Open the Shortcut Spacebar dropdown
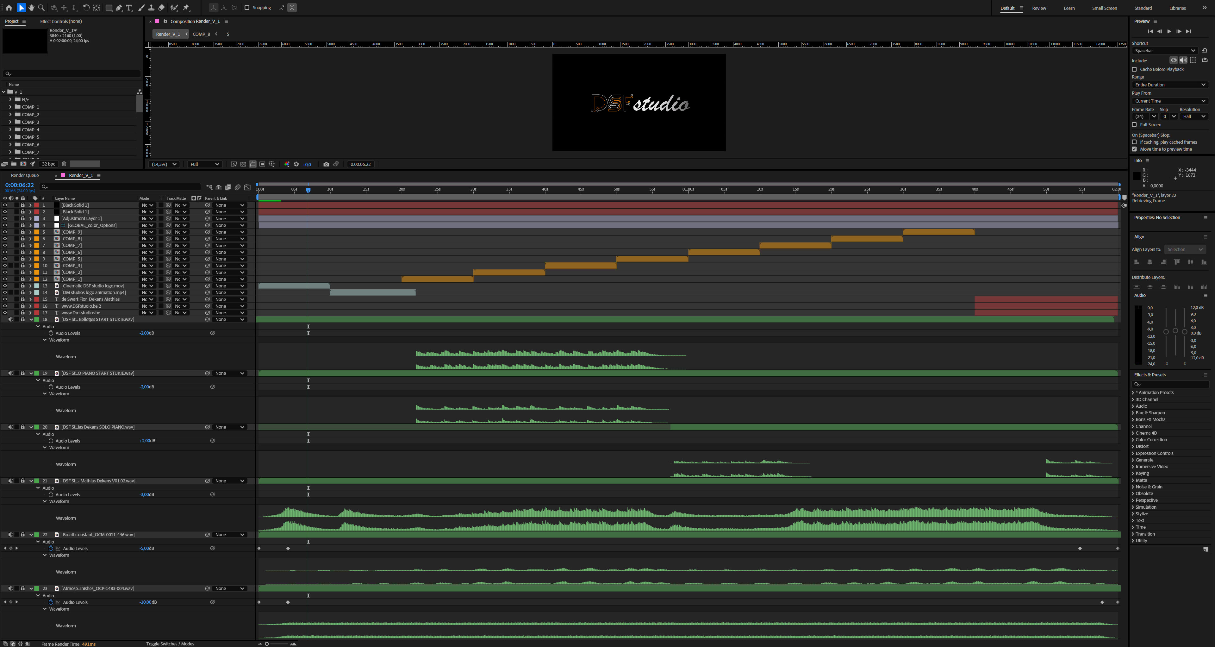The image size is (1215, 647). [1164, 51]
